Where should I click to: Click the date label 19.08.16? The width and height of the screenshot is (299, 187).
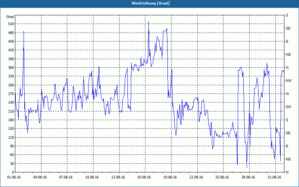tap(170, 177)
